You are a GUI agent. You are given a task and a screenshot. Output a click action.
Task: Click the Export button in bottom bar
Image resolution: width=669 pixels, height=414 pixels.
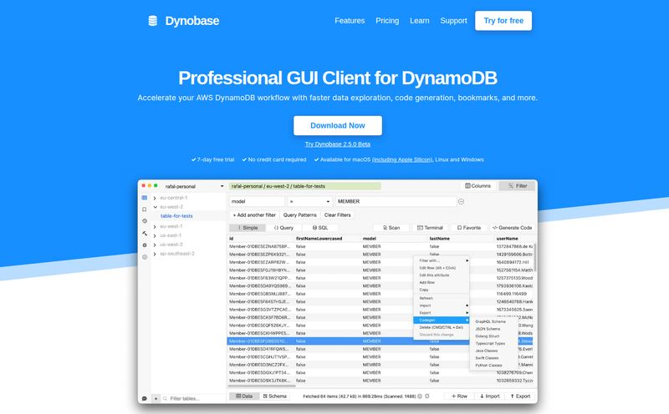[520, 396]
